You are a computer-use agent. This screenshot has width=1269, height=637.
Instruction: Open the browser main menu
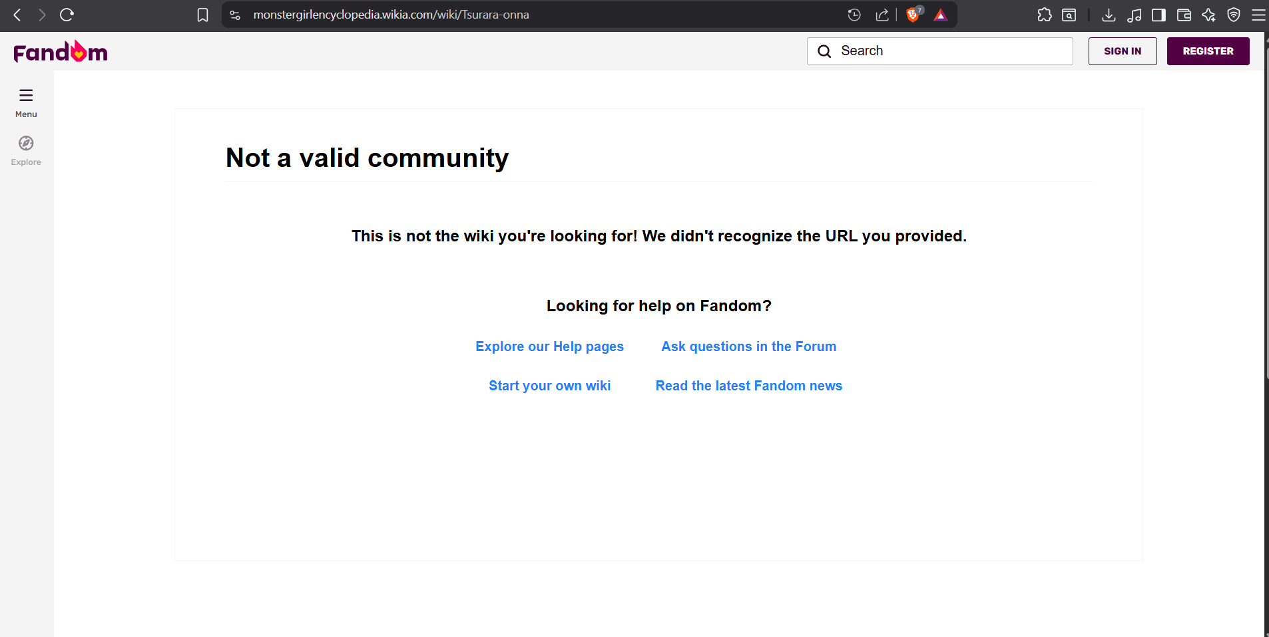1258,15
